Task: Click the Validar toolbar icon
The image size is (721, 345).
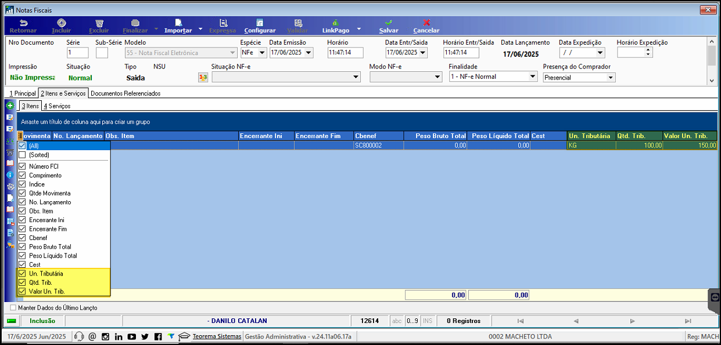Action: pos(297,23)
